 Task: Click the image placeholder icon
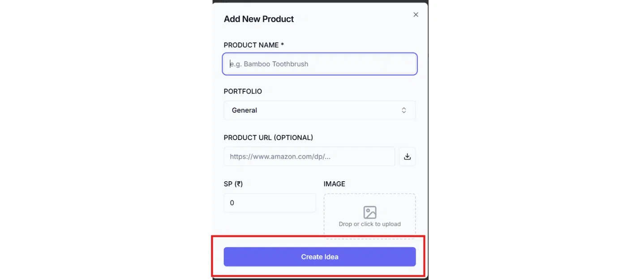[x=370, y=212]
